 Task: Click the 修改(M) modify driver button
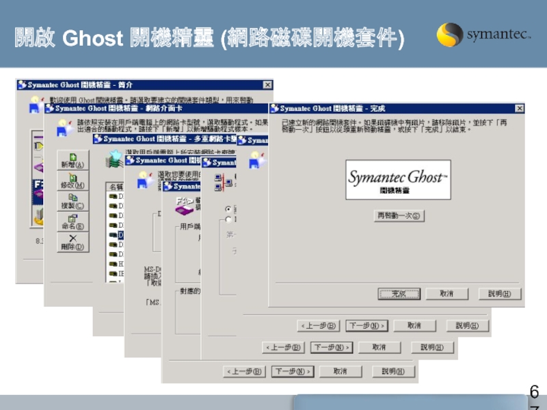72,180
